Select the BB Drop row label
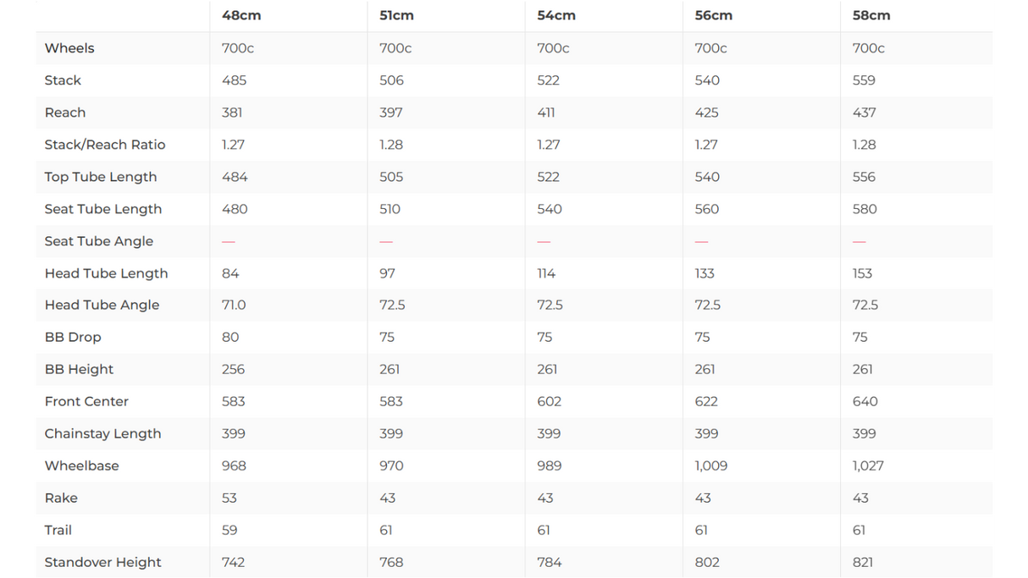This screenshot has height=578, width=1028. 73,337
